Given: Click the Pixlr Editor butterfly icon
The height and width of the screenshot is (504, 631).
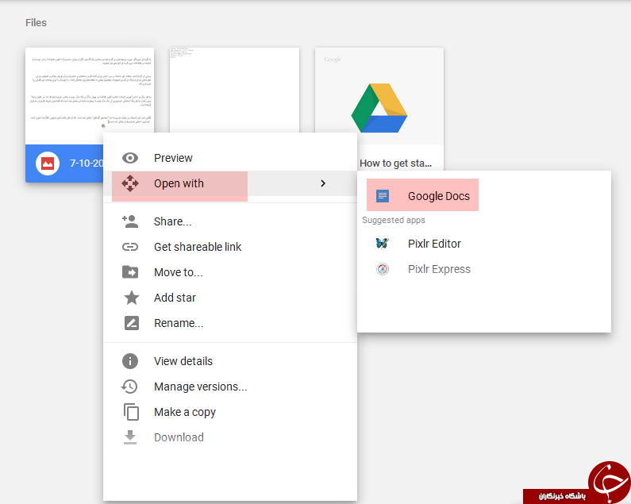Looking at the screenshot, I should [x=382, y=244].
